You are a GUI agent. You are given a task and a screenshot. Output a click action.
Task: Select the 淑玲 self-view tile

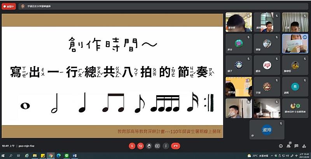pos(267,130)
